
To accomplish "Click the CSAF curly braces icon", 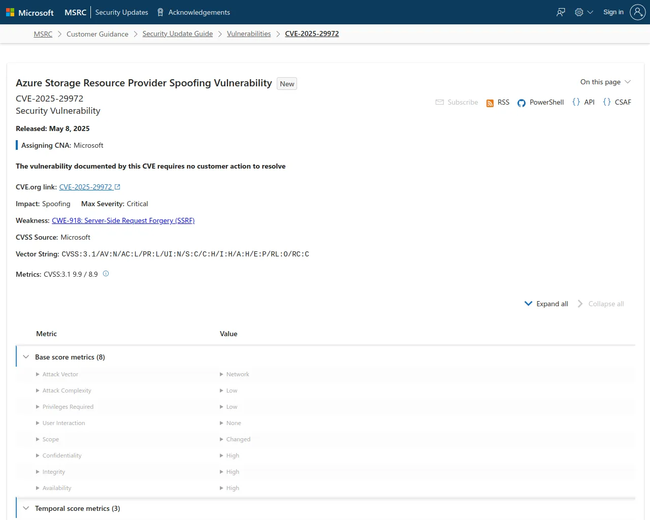I will click(x=607, y=102).
